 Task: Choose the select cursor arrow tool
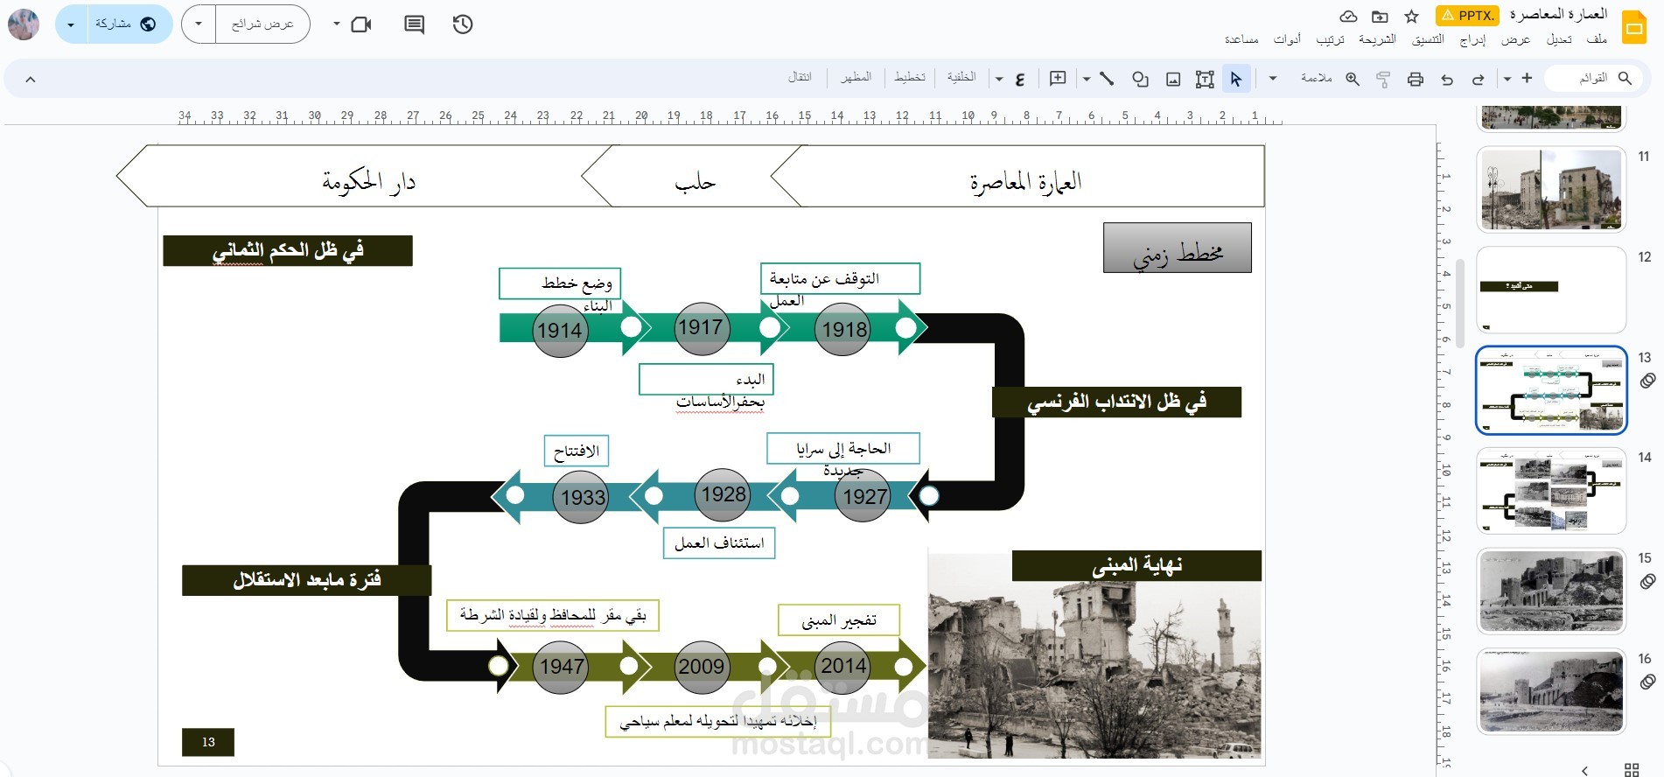(x=1235, y=79)
